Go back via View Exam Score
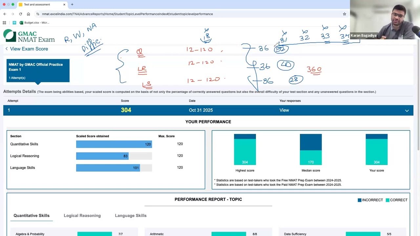The image size is (420, 236). [29, 49]
